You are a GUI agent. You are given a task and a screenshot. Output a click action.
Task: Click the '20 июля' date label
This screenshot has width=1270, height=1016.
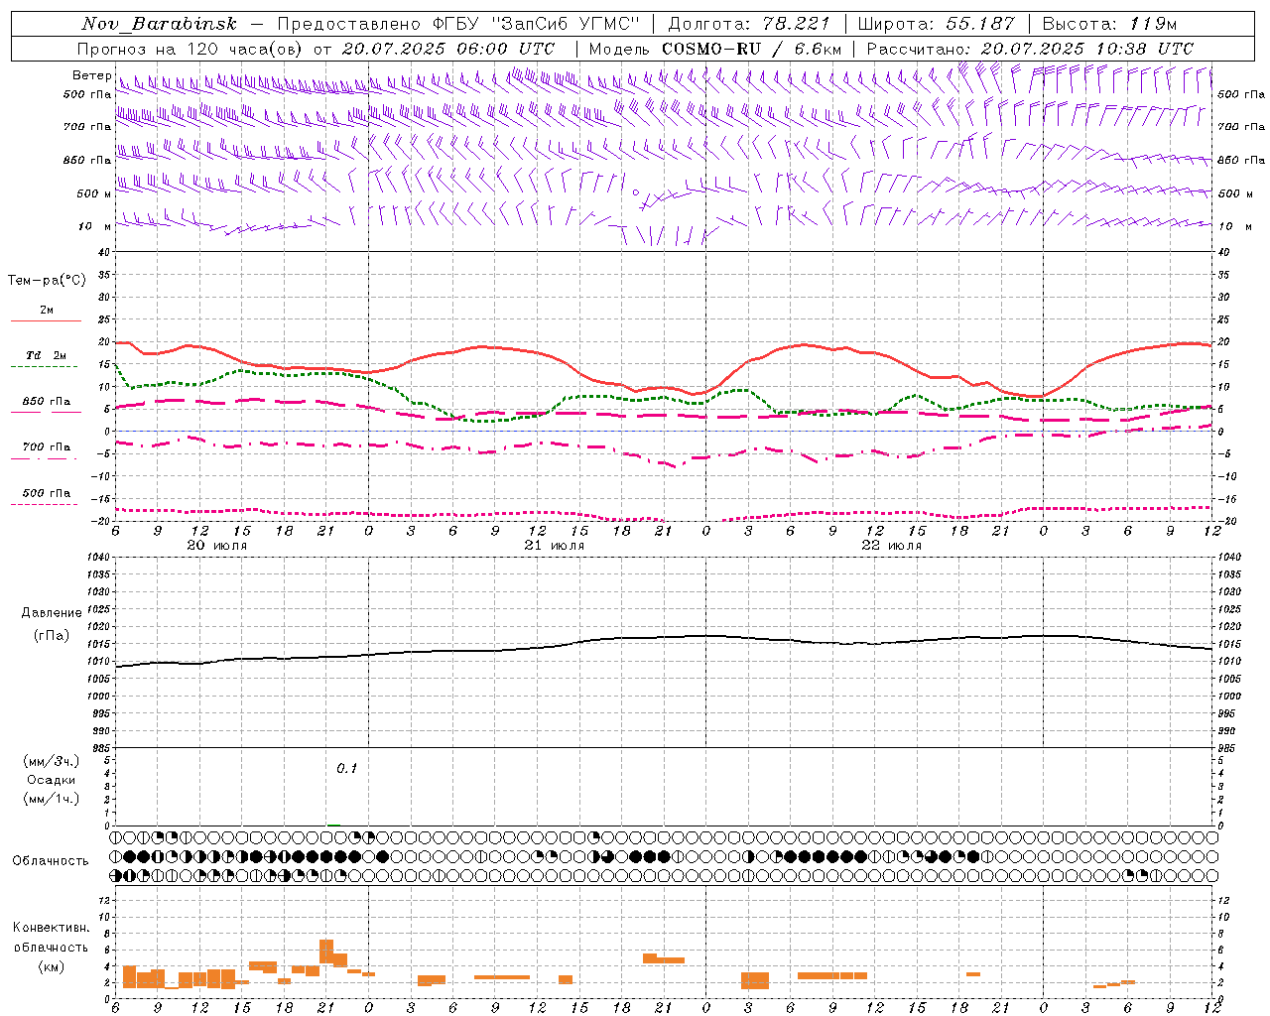[217, 546]
